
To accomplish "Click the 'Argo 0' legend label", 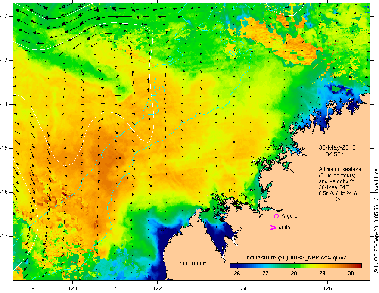I will click(x=289, y=216).
